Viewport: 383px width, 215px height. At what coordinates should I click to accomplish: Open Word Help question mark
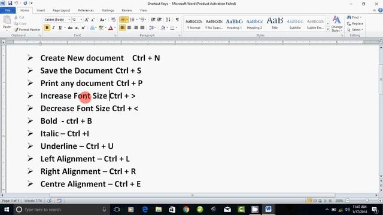381,10
